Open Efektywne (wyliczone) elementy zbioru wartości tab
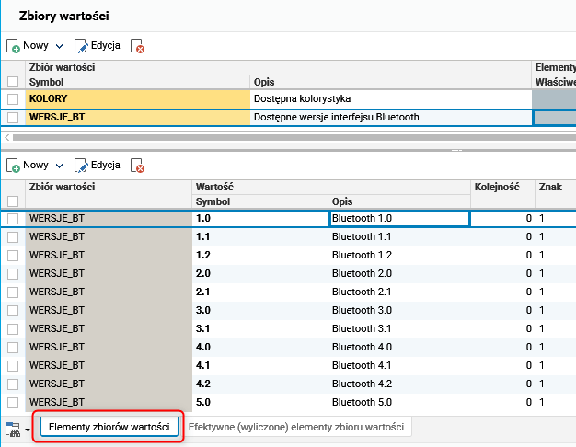 pyautogui.click(x=297, y=428)
